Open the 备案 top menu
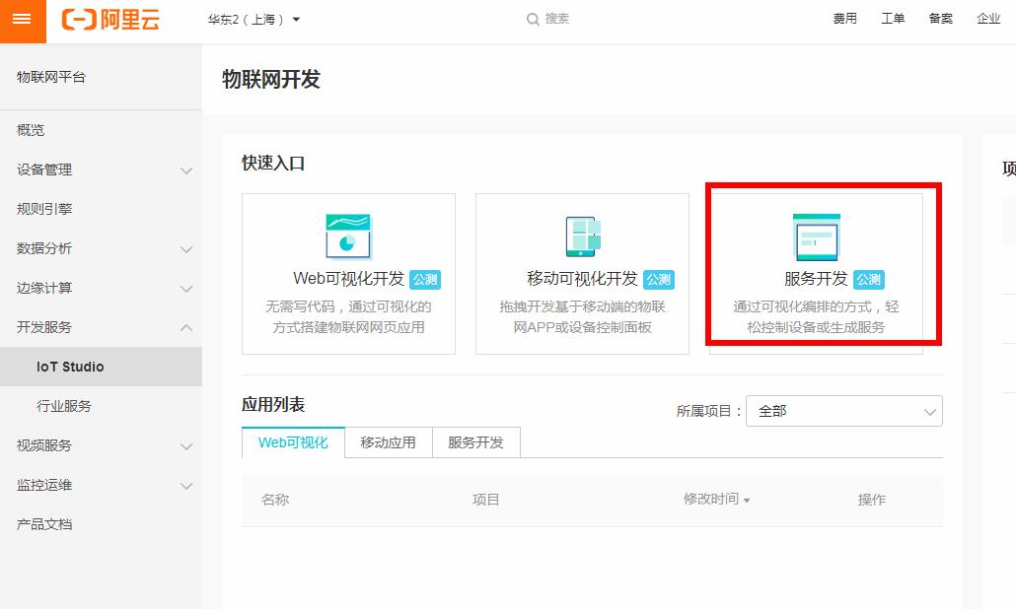 click(x=941, y=19)
